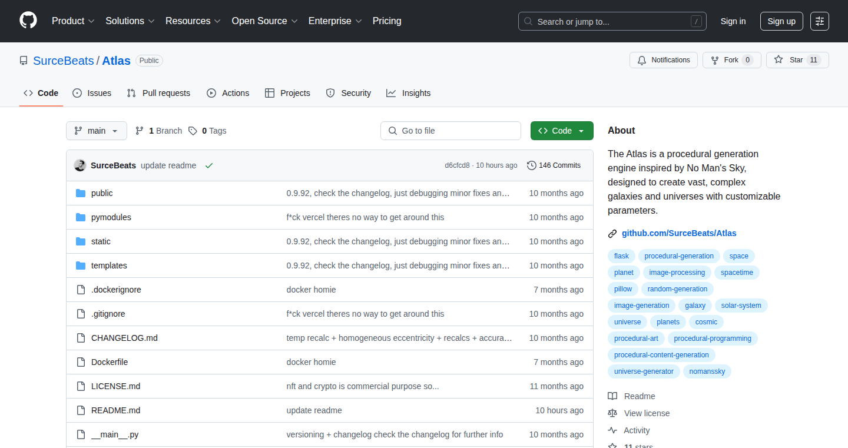The width and height of the screenshot is (848, 448).
Task: Select the flask topic tag
Action: pos(621,256)
